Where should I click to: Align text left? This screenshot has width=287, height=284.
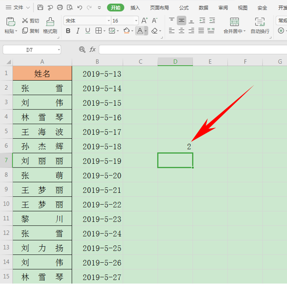coord(172,30)
